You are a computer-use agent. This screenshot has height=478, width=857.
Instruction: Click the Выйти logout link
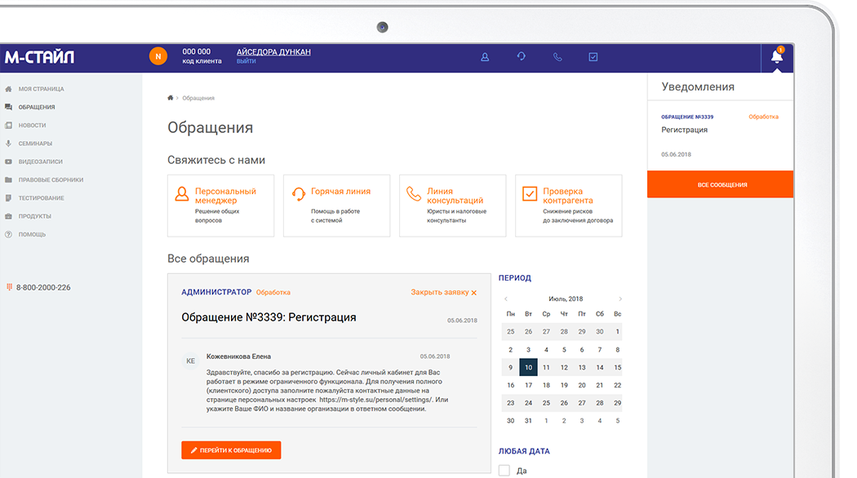tap(246, 61)
